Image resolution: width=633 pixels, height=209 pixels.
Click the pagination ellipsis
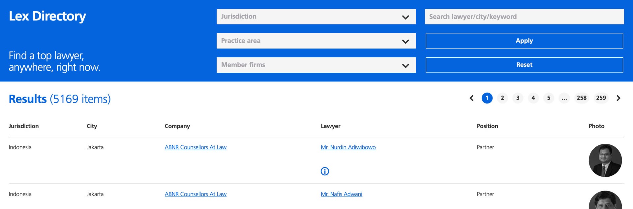click(x=564, y=98)
